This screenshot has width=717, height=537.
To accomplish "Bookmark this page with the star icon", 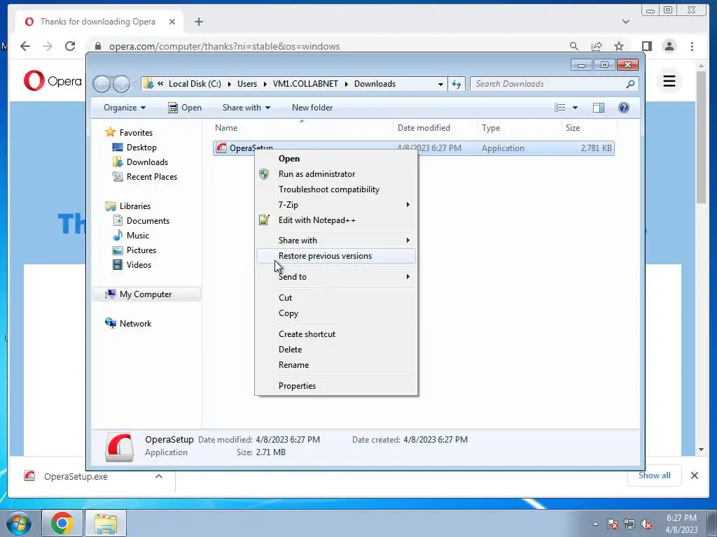I will (x=619, y=46).
